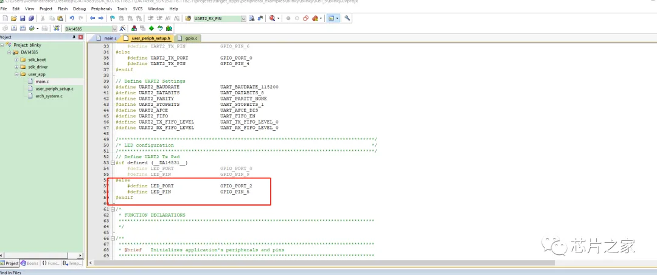657x275 pixels.
Task: Open the DA14585 target dropdown
Action: [114, 29]
